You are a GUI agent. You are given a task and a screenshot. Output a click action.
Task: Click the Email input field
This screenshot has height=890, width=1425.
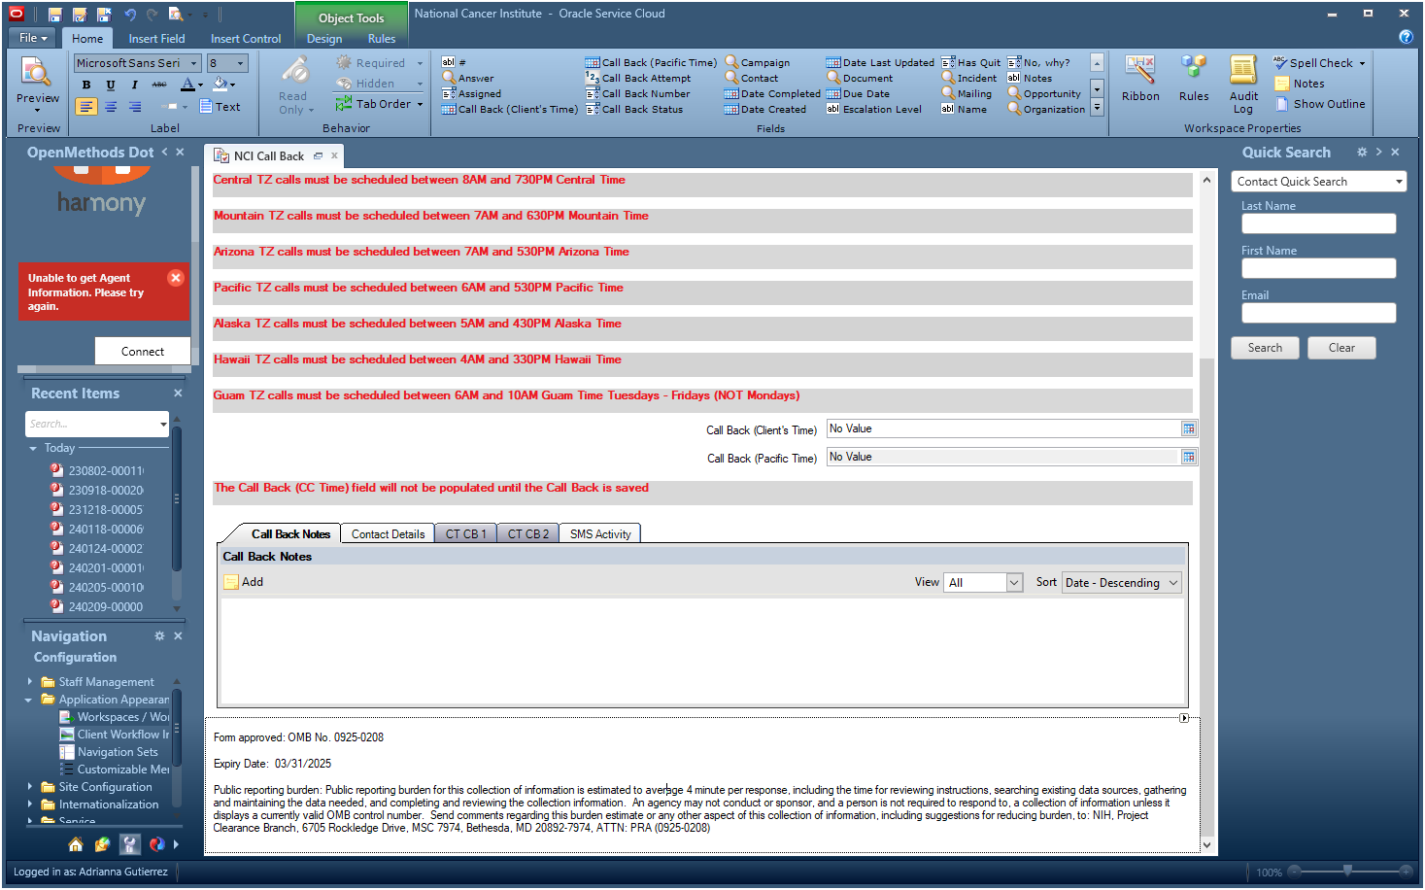point(1318,313)
